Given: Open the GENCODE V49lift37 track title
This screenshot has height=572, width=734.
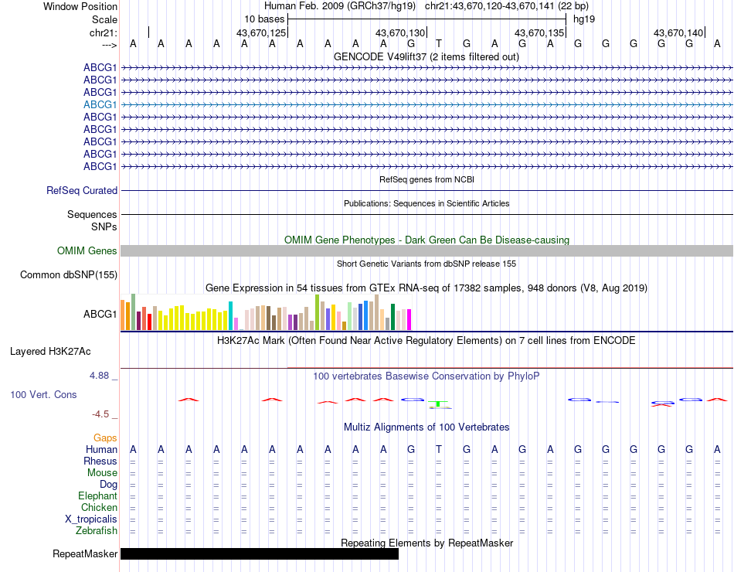Looking at the screenshot, I should click(x=426, y=56).
